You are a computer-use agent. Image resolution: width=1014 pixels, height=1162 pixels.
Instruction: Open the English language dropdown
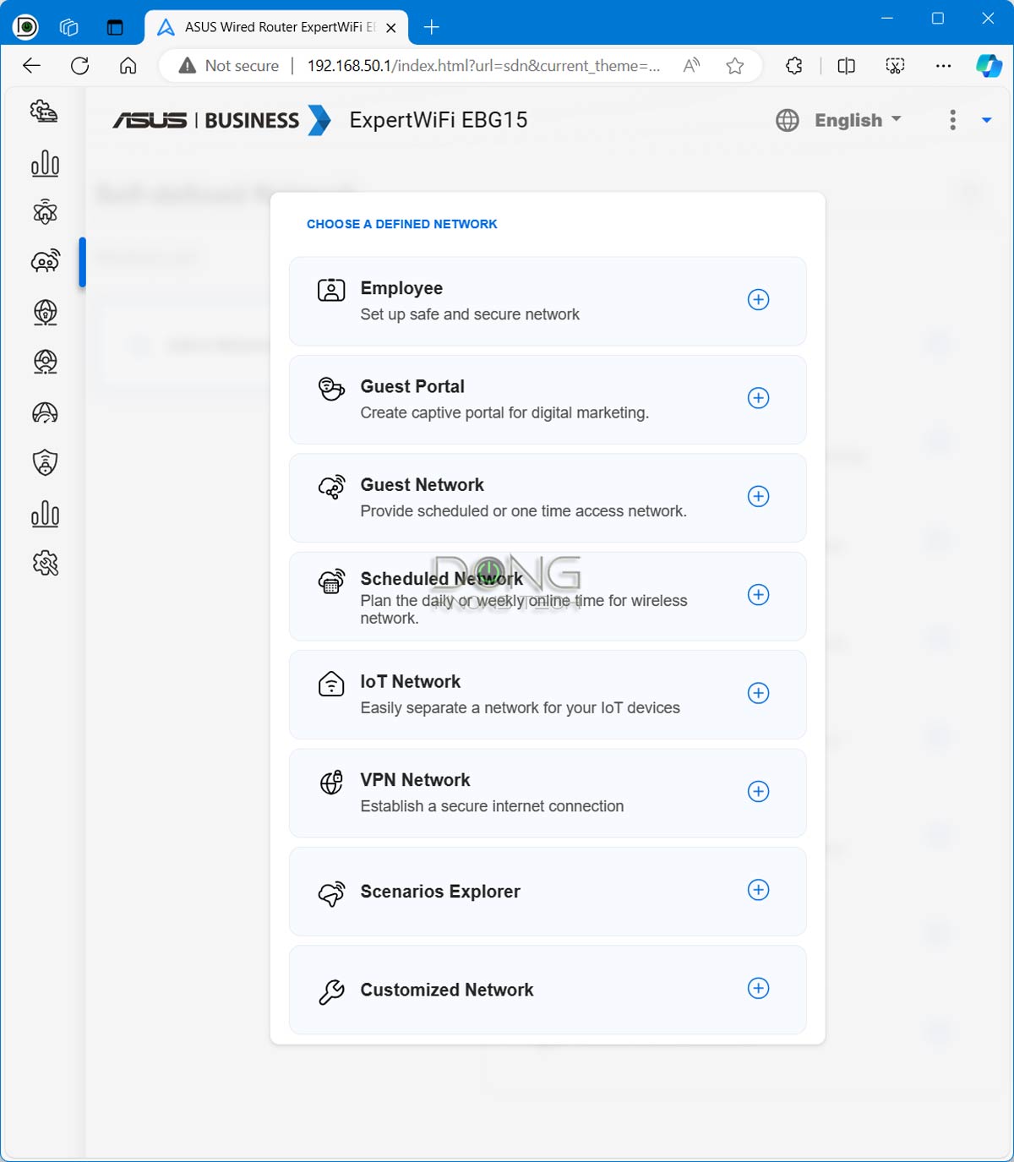[x=858, y=120]
